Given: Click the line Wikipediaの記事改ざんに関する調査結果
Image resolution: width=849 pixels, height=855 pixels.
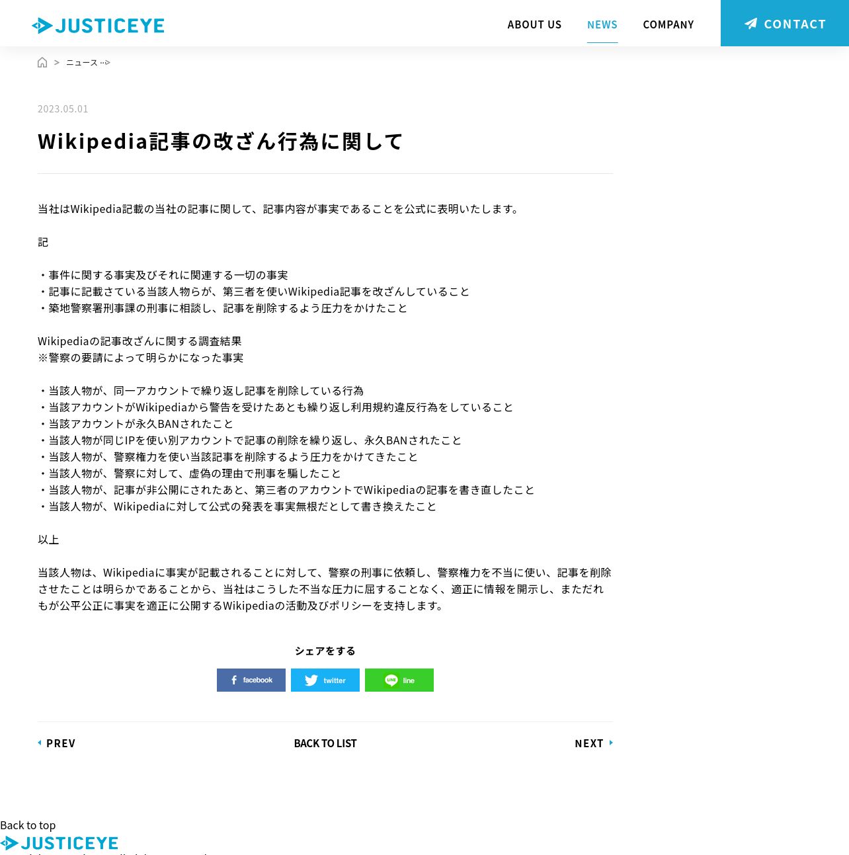Looking at the screenshot, I should click(140, 341).
